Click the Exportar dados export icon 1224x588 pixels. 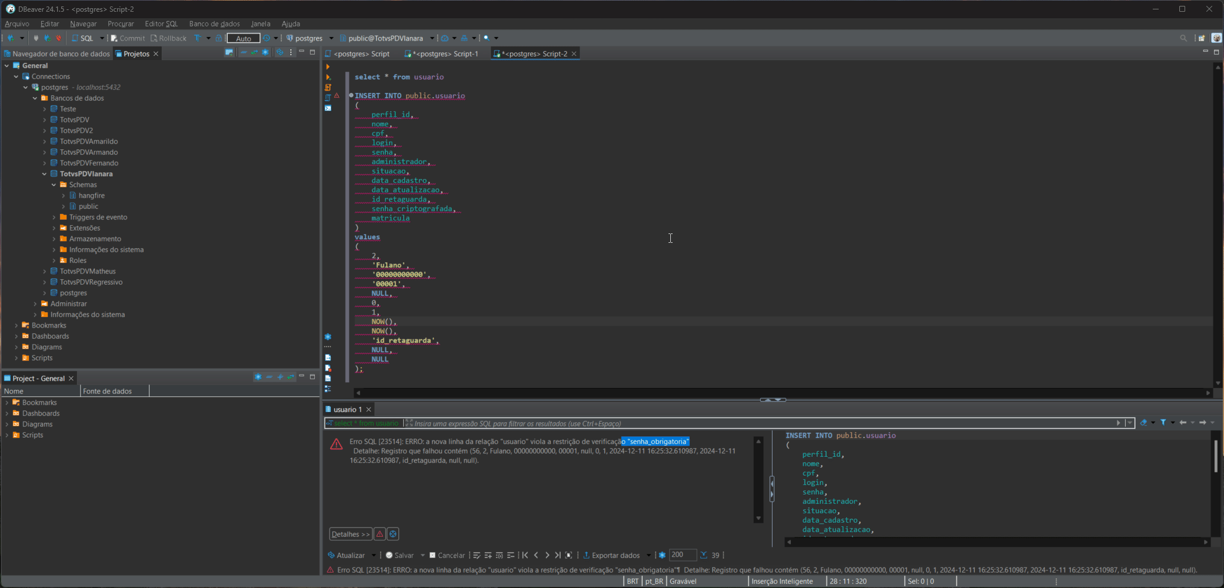pyautogui.click(x=586, y=555)
